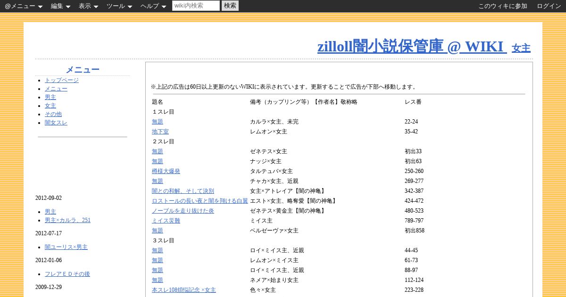The height and width of the screenshot is (297, 566).
Task: Open the @メニュー dropdown menu
Action: (24, 6)
